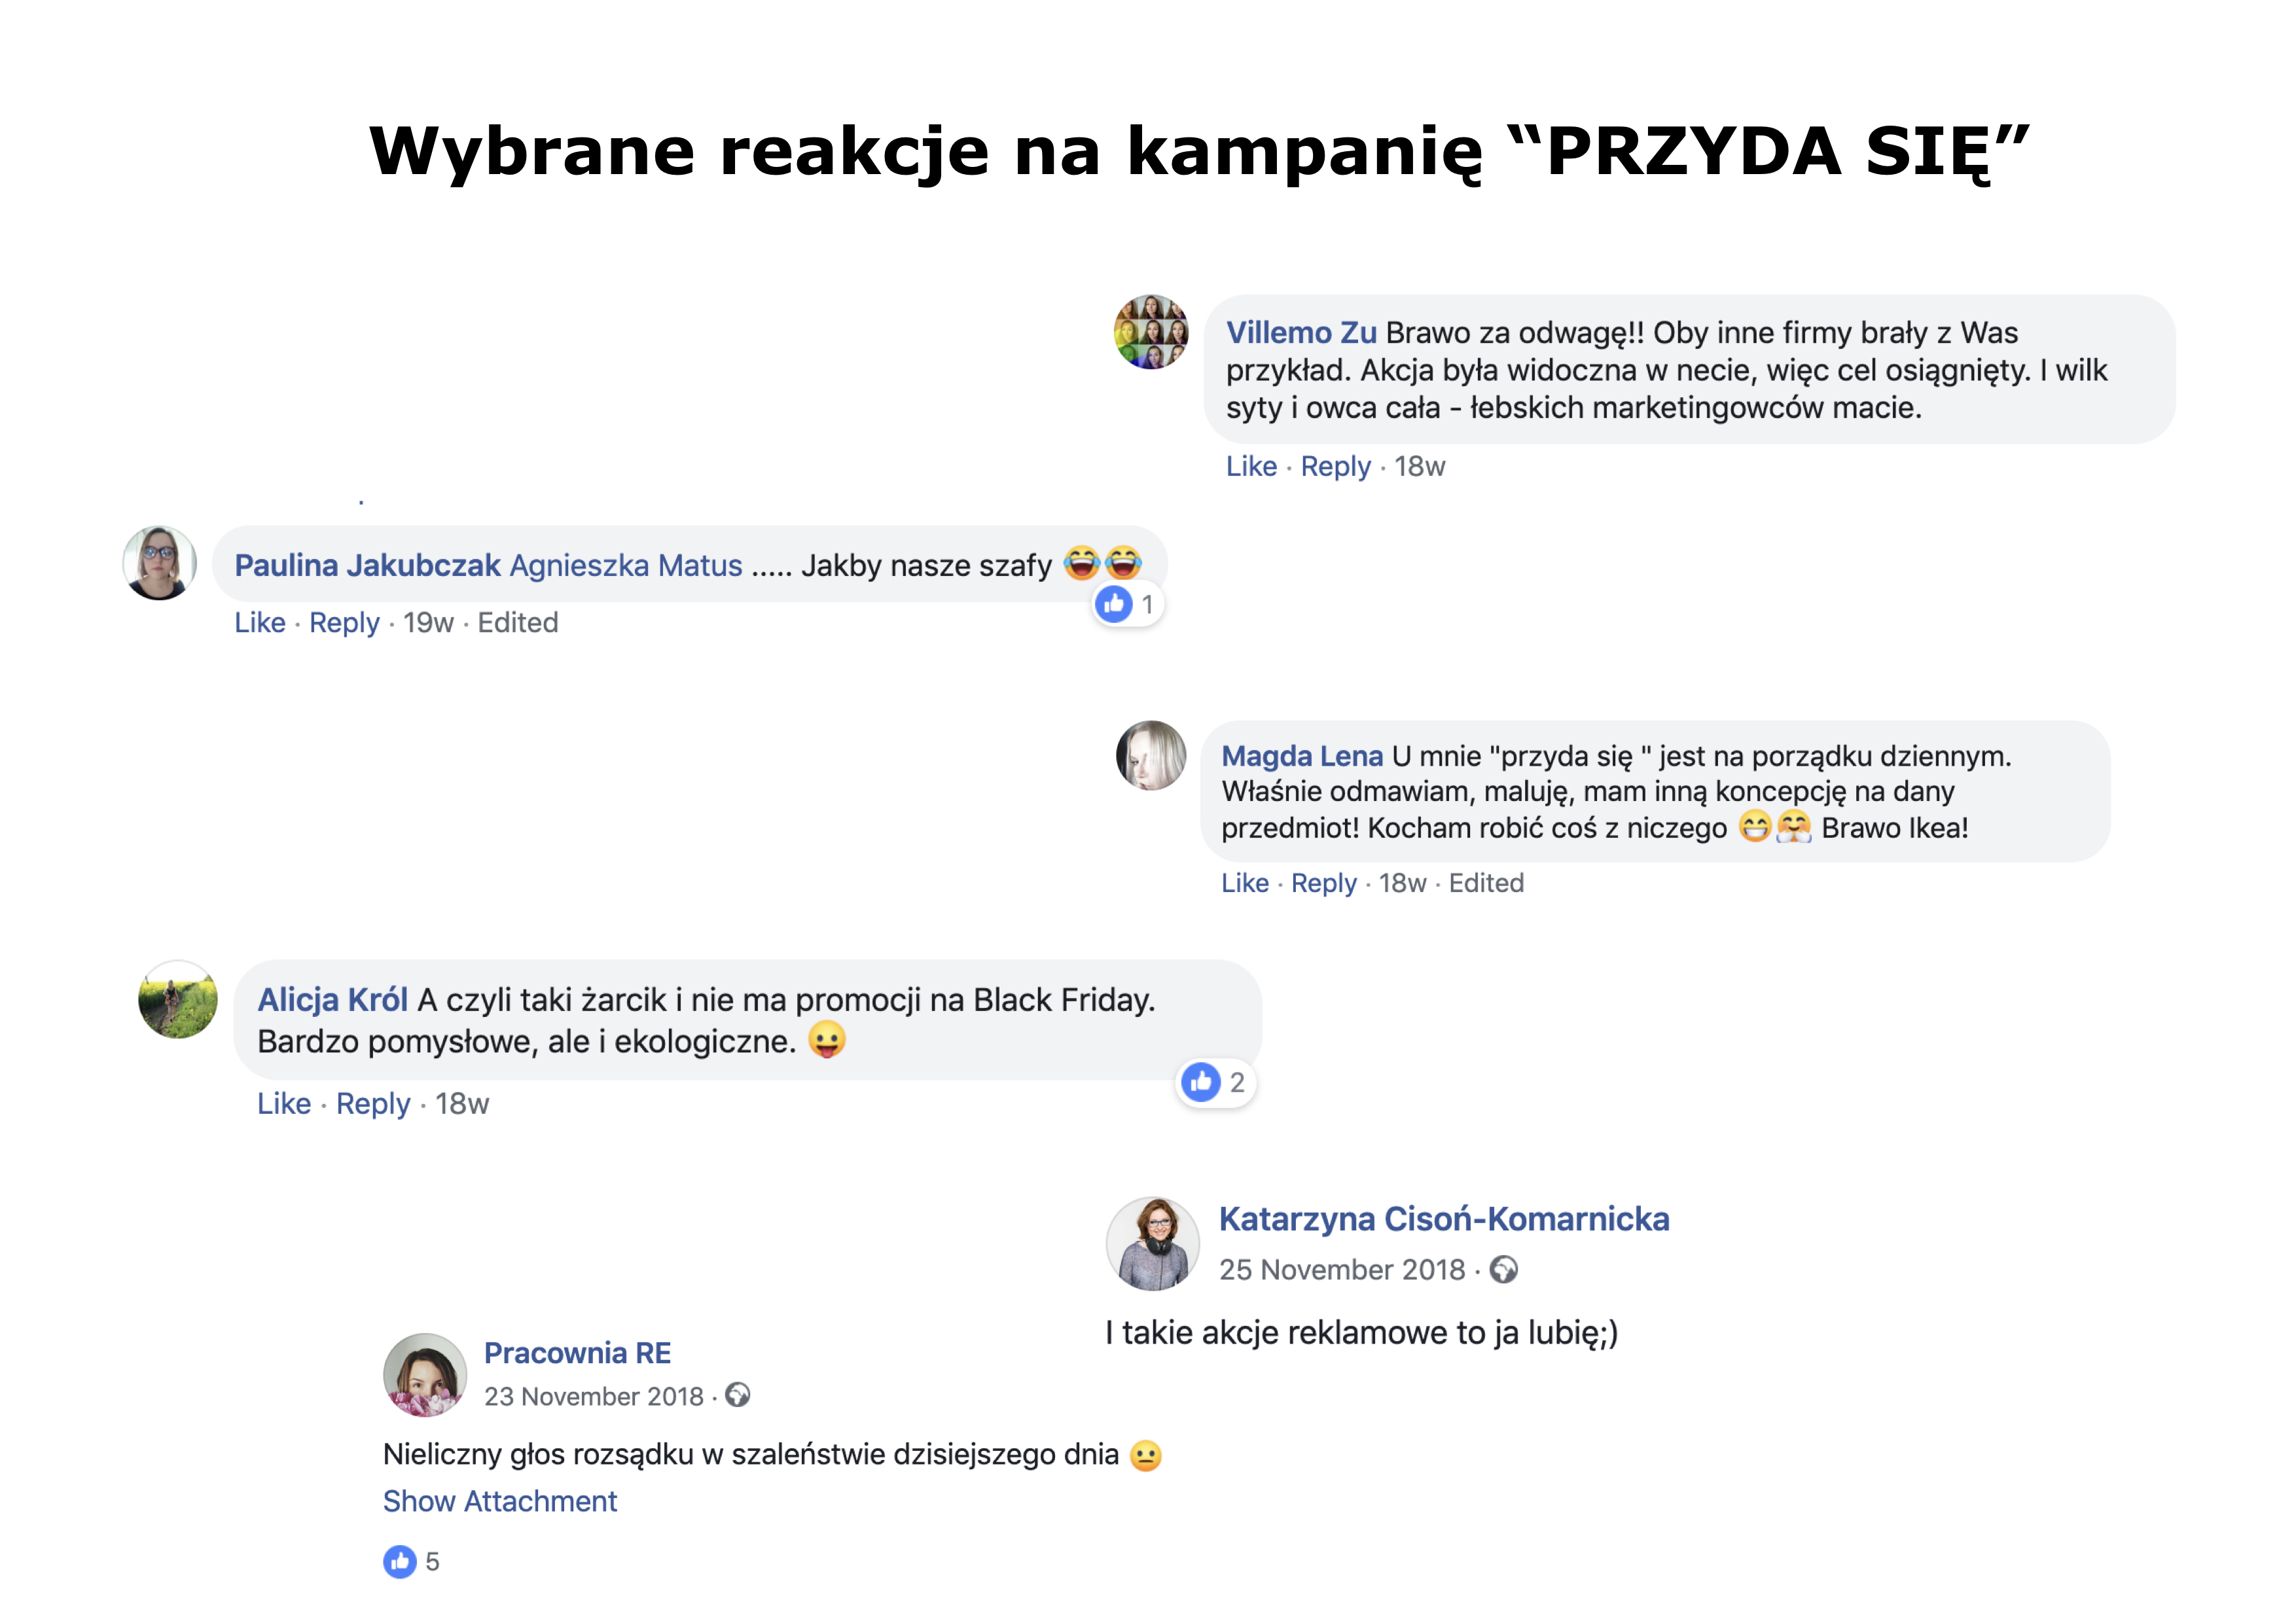This screenshot has height=1623, width=2296.
Task: Click the thumbs-up reaction on Paulina Jakubczak's comment
Action: click(1113, 604)
